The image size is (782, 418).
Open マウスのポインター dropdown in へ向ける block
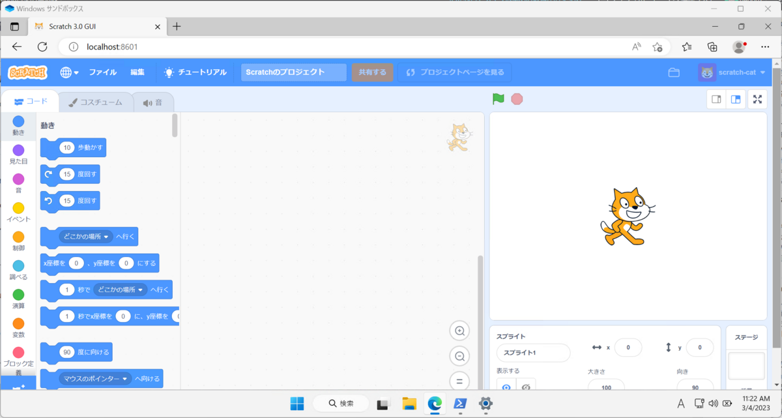pos(95,379)
